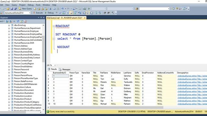Image resolution: width=207 pixels, height=116 pixels.
Task: Click the Parse checkmark icon
Action: pyautogui.click(x=60, y=13)
